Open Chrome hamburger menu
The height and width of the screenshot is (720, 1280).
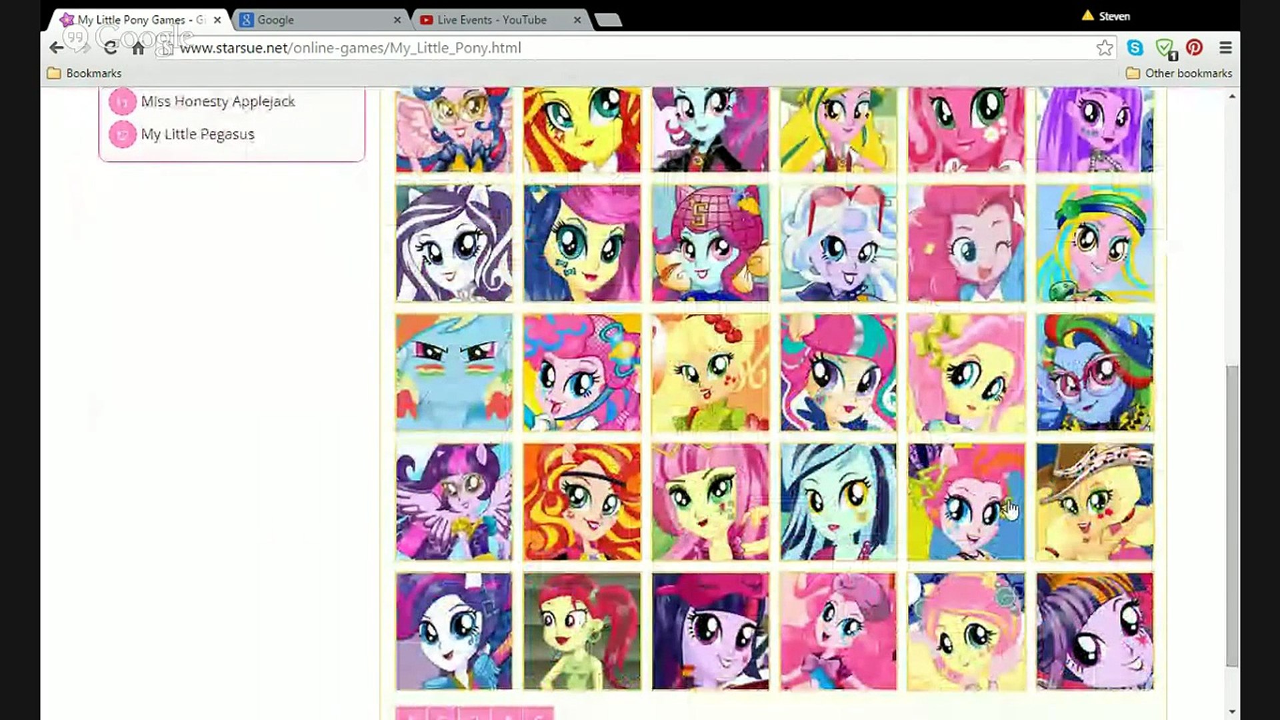point(1225,48)
